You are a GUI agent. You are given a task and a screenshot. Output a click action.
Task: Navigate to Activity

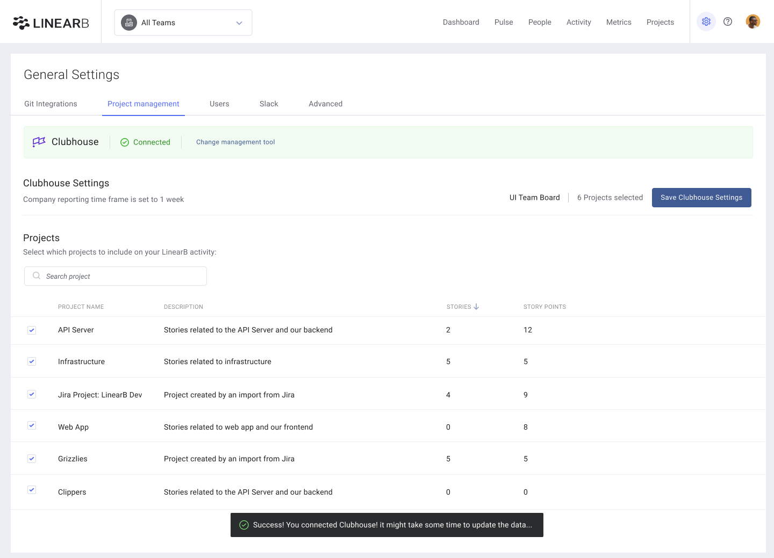pyautogui.click(x=579, y=22)
